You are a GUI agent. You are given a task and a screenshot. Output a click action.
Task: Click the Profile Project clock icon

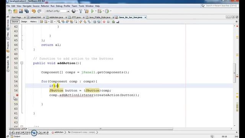click(x=107, y=11)
